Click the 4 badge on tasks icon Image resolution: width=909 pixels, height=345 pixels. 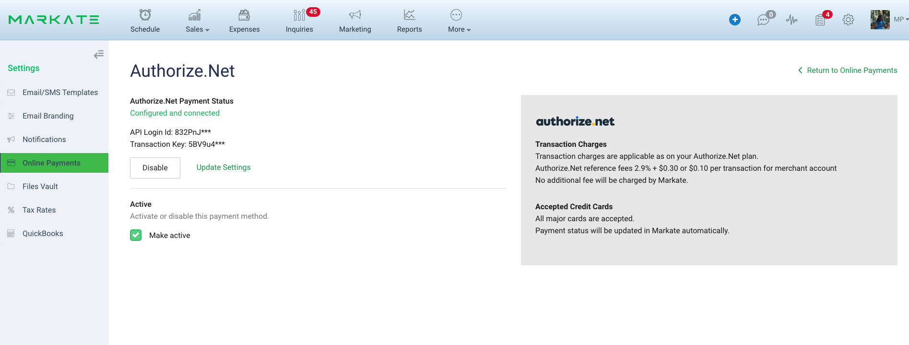[827, 14]
